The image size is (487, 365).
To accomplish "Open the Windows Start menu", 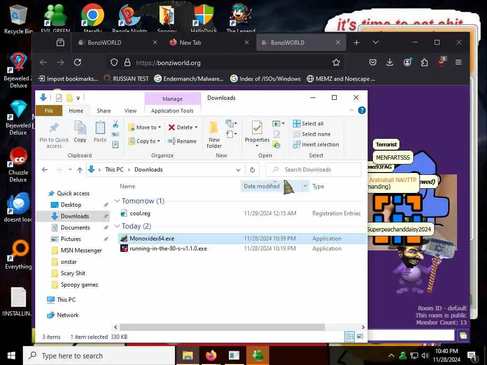I will (x=11, y=355).
